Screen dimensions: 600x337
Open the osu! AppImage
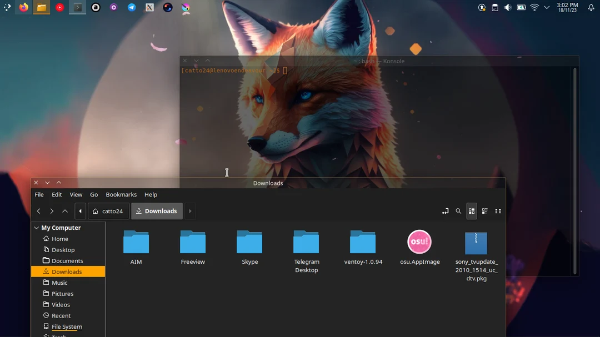pos(419,243)
